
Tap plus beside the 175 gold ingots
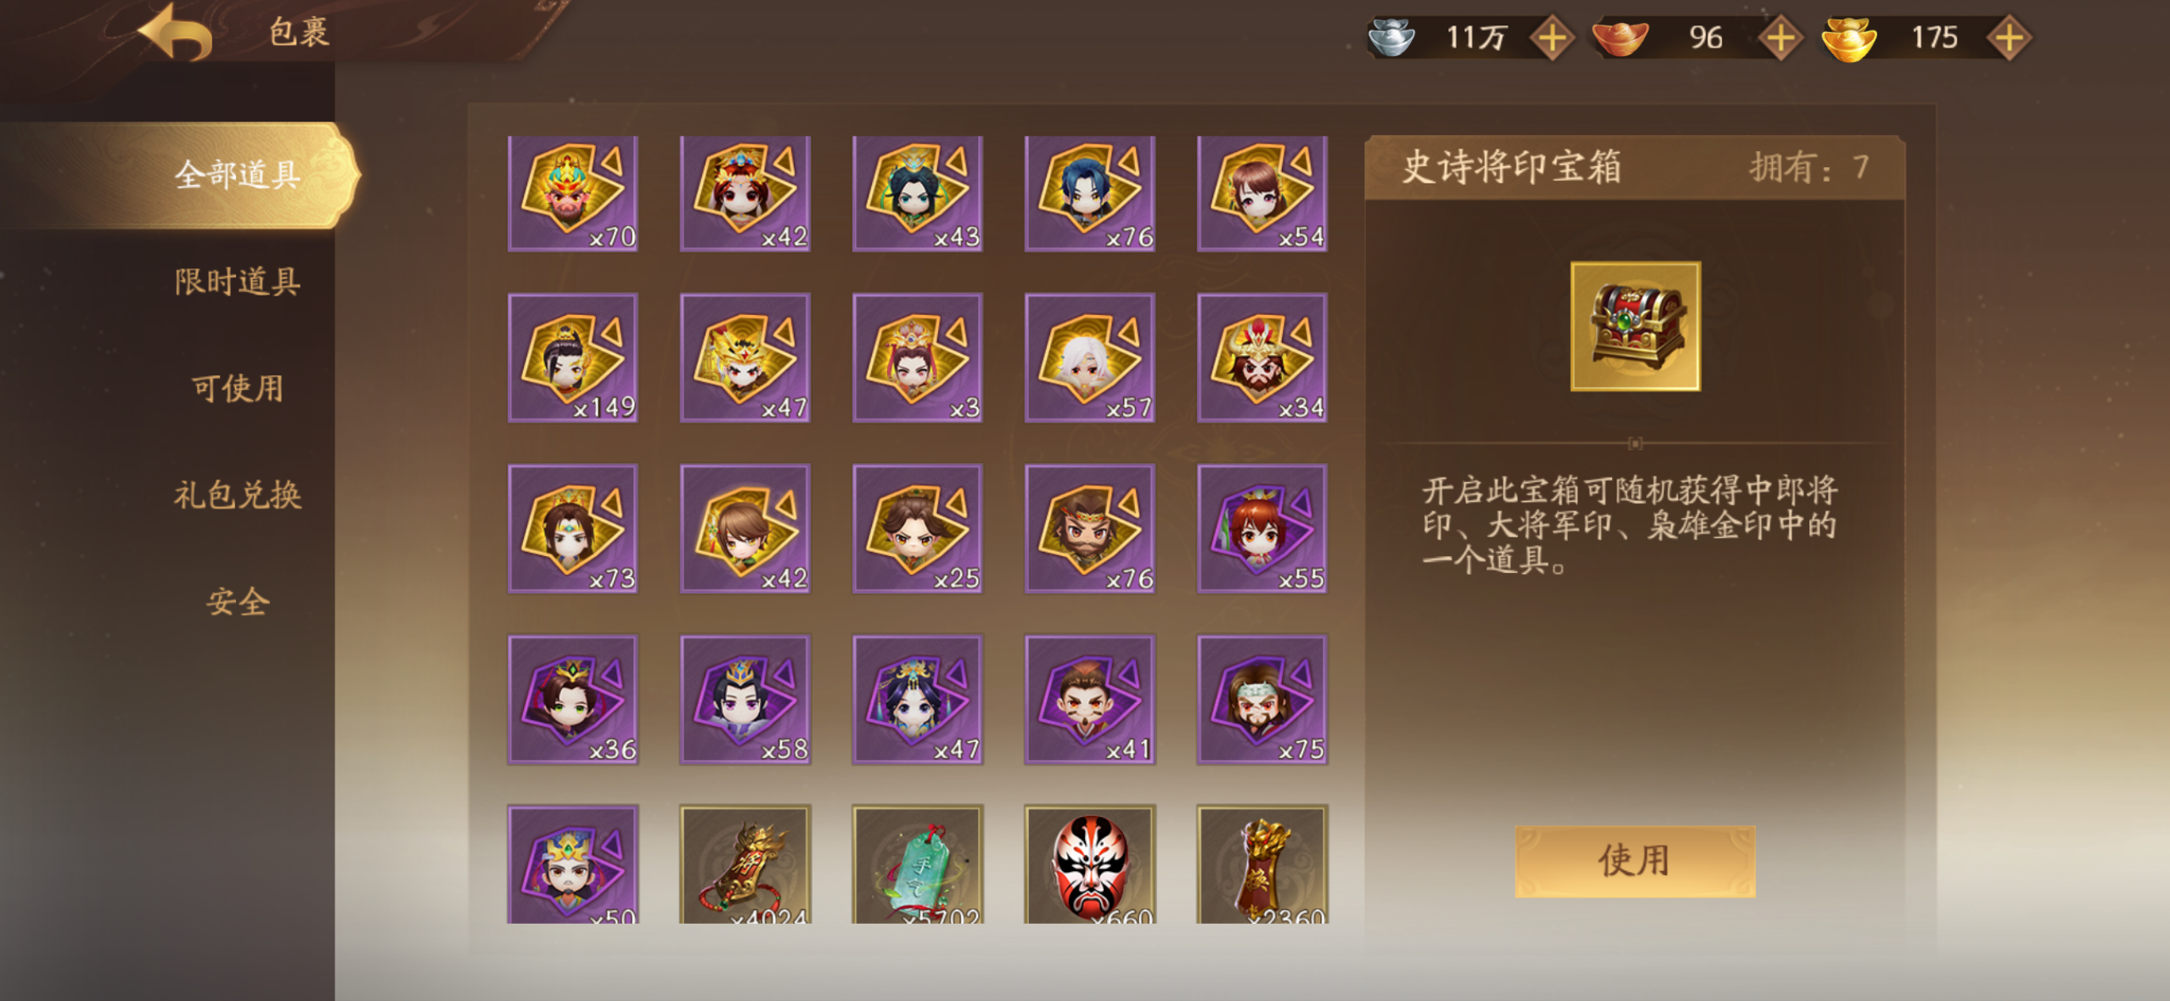(x=2009, y=37)
